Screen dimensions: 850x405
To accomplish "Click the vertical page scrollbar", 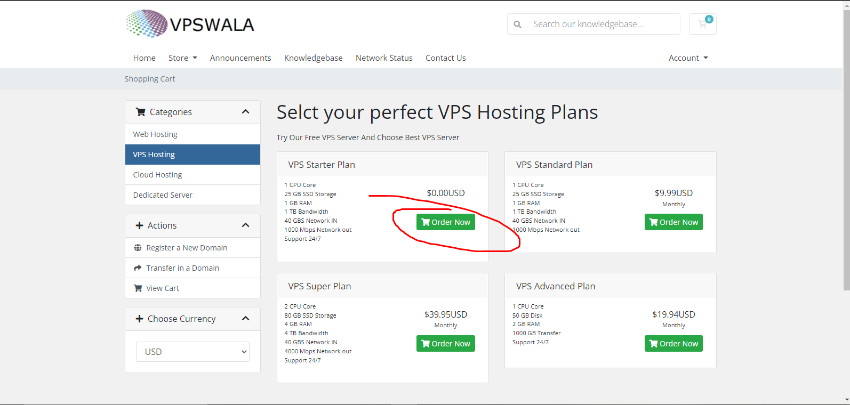I will tap(846, 149).
